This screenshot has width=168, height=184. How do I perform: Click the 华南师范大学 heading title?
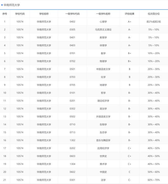12,5
